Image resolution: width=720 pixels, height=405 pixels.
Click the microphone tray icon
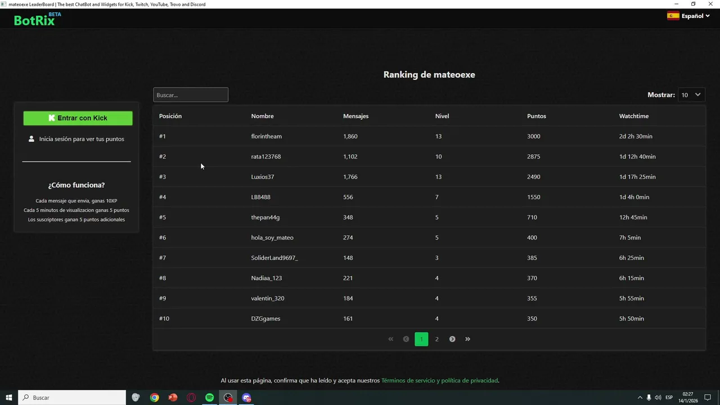pos(649,398)
